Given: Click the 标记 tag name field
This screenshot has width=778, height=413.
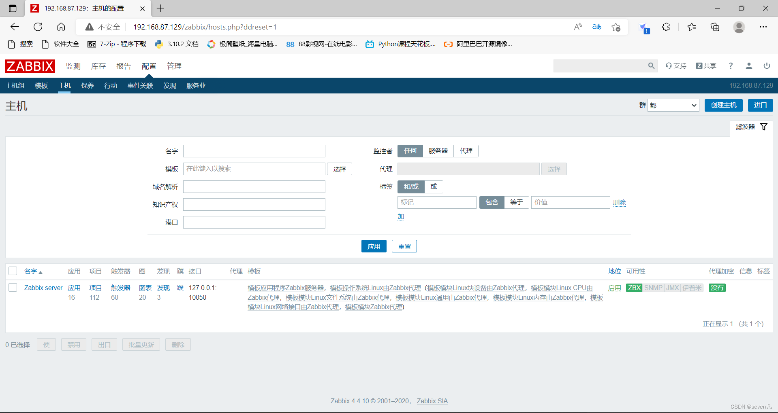Looking at the screenshot, I should pyautogui.click(x=437, y=202).
